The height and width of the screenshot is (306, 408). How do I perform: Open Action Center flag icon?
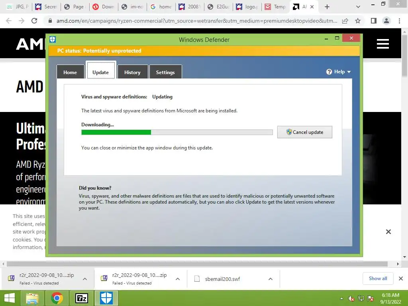[371, 298]
